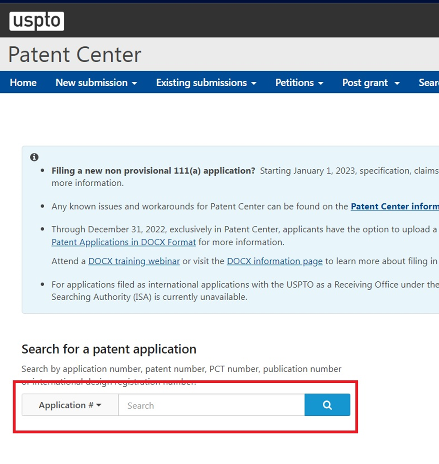Viewport: 439px width, 464px height.
Task: Open the Application # dropdown
Action: point(70,405)
